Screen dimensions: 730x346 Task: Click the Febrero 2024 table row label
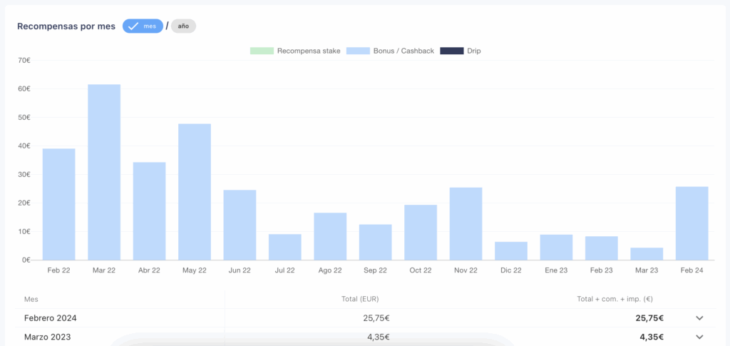[51, 318]
